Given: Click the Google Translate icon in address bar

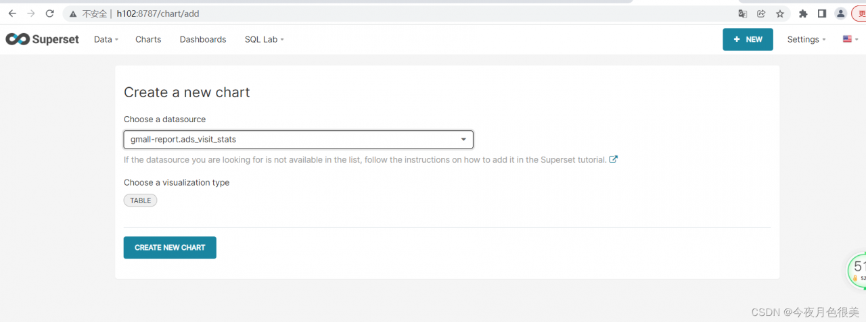Looking at the screenshot, I should (x=742, y=14).
